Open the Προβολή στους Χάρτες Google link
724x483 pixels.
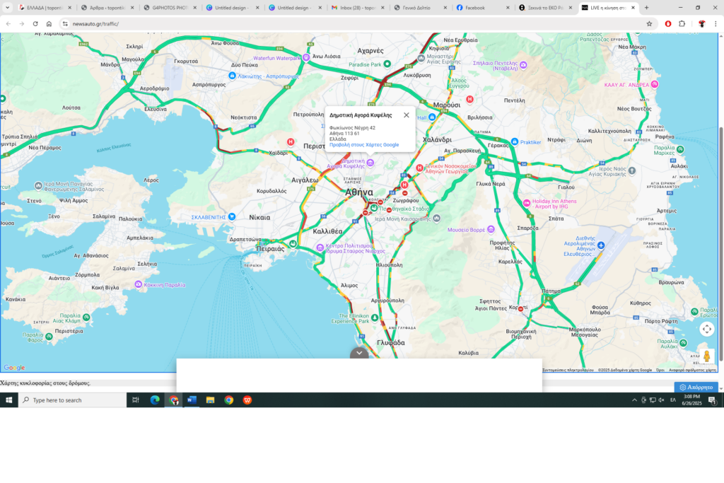[364, 145]
